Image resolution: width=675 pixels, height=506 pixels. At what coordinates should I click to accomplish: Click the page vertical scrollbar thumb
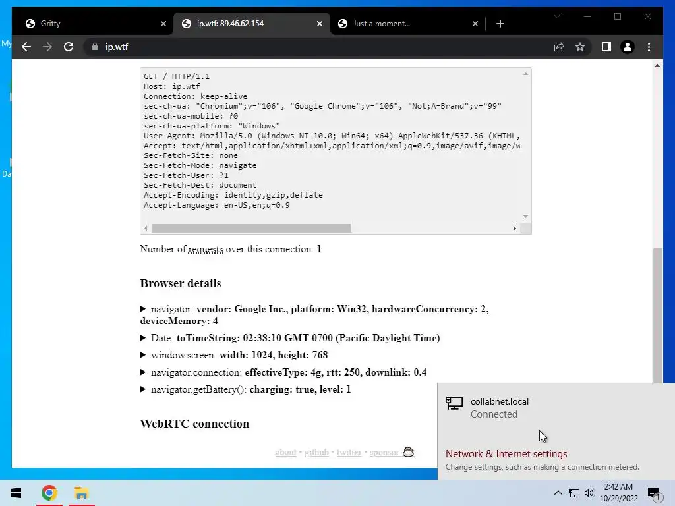pyautogui.click(x=657, y=316)
